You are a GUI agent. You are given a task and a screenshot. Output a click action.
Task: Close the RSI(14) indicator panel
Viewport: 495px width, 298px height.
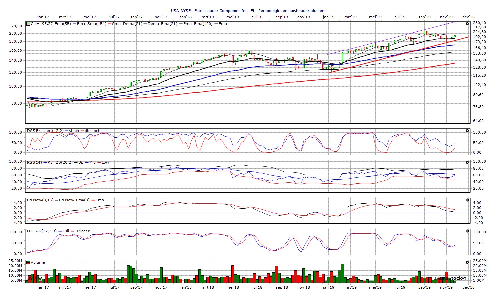tap(467, 162)
